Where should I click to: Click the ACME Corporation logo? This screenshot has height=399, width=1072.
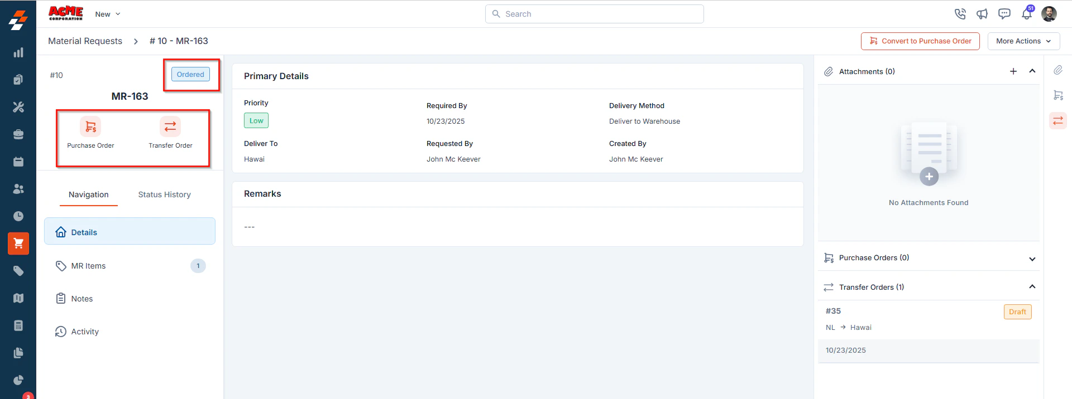[x=66, y=13]
